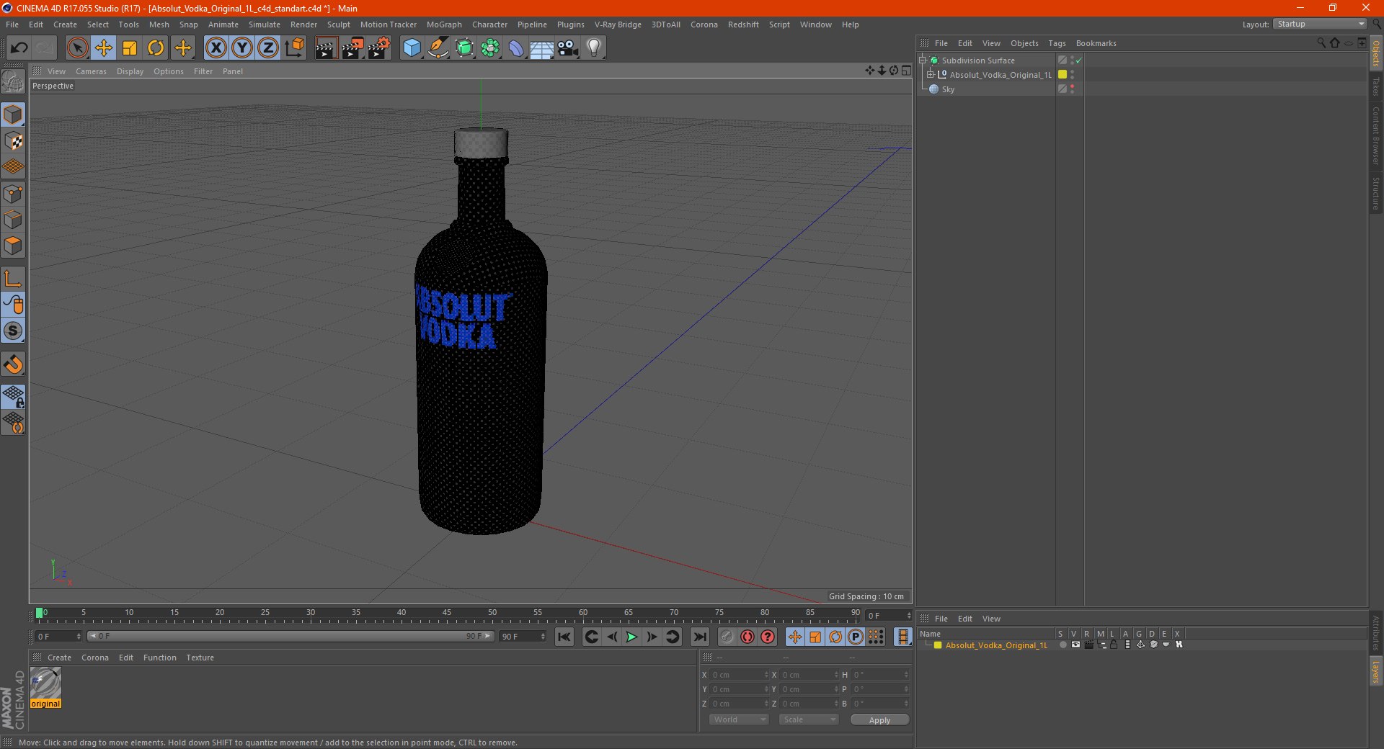Toggle Sky object visibility dots
The image size is (1384, 749).
(x=1073, y=89)
